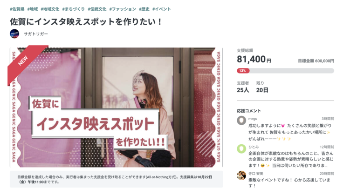The image size is (343, 189).
Task: Open the #地域文化 tag link
Action: tap(50, 9)
